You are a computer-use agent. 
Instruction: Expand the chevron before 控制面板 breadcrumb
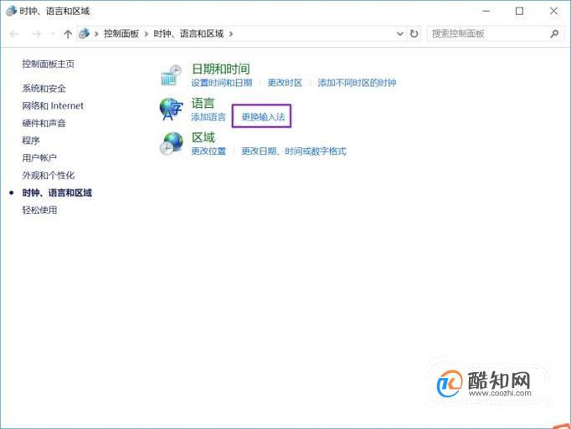point(96,33)
